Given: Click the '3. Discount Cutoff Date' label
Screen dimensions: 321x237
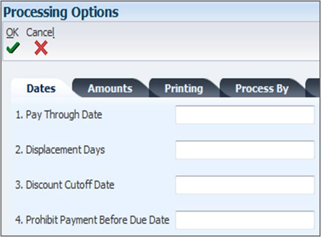Looking at the screenshot, I should (x=65, y=185).
